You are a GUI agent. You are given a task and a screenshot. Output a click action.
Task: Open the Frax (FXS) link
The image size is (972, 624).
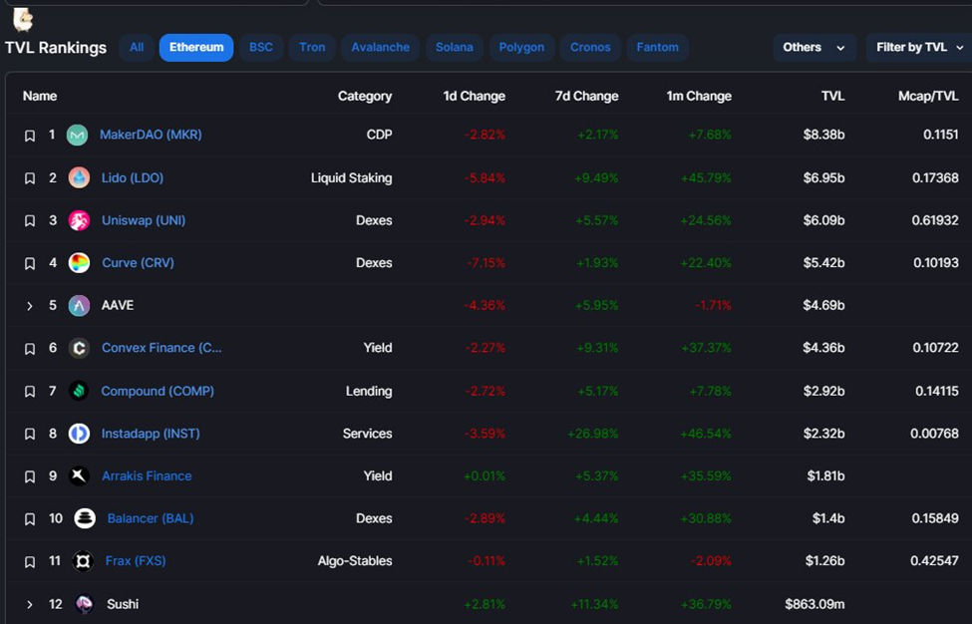point(136,561)
